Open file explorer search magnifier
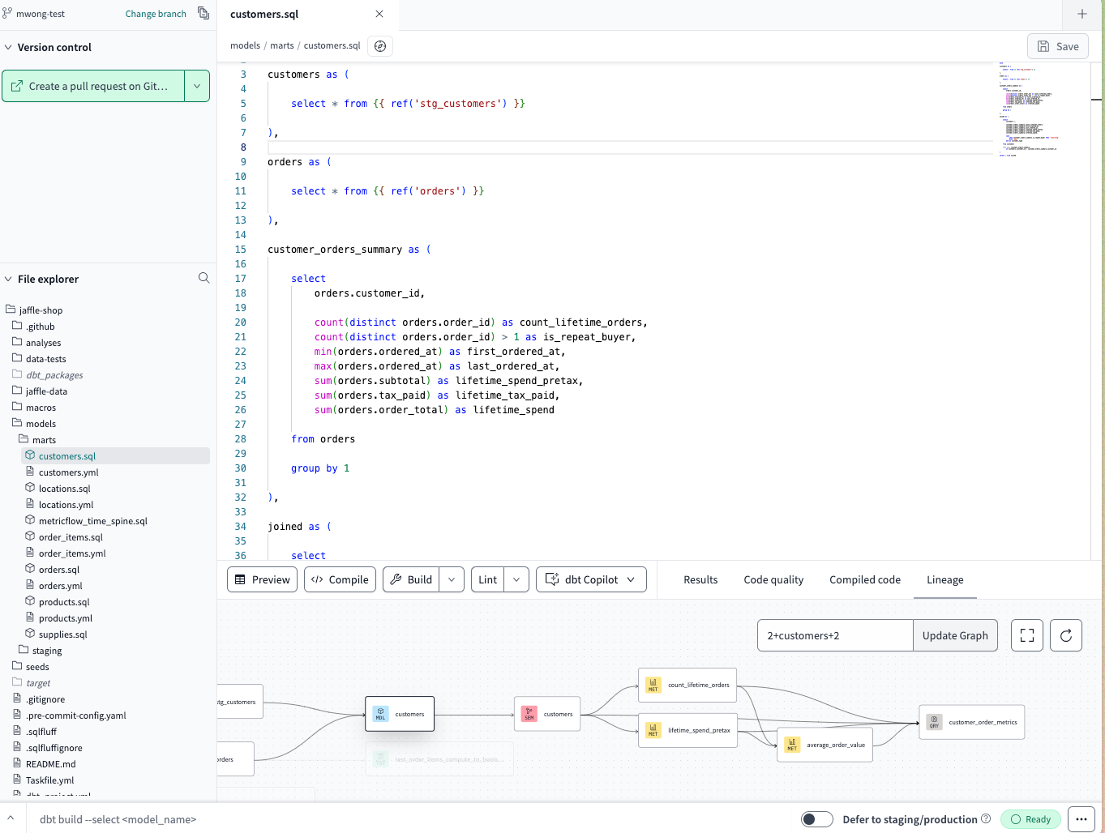 coord(203,278)
